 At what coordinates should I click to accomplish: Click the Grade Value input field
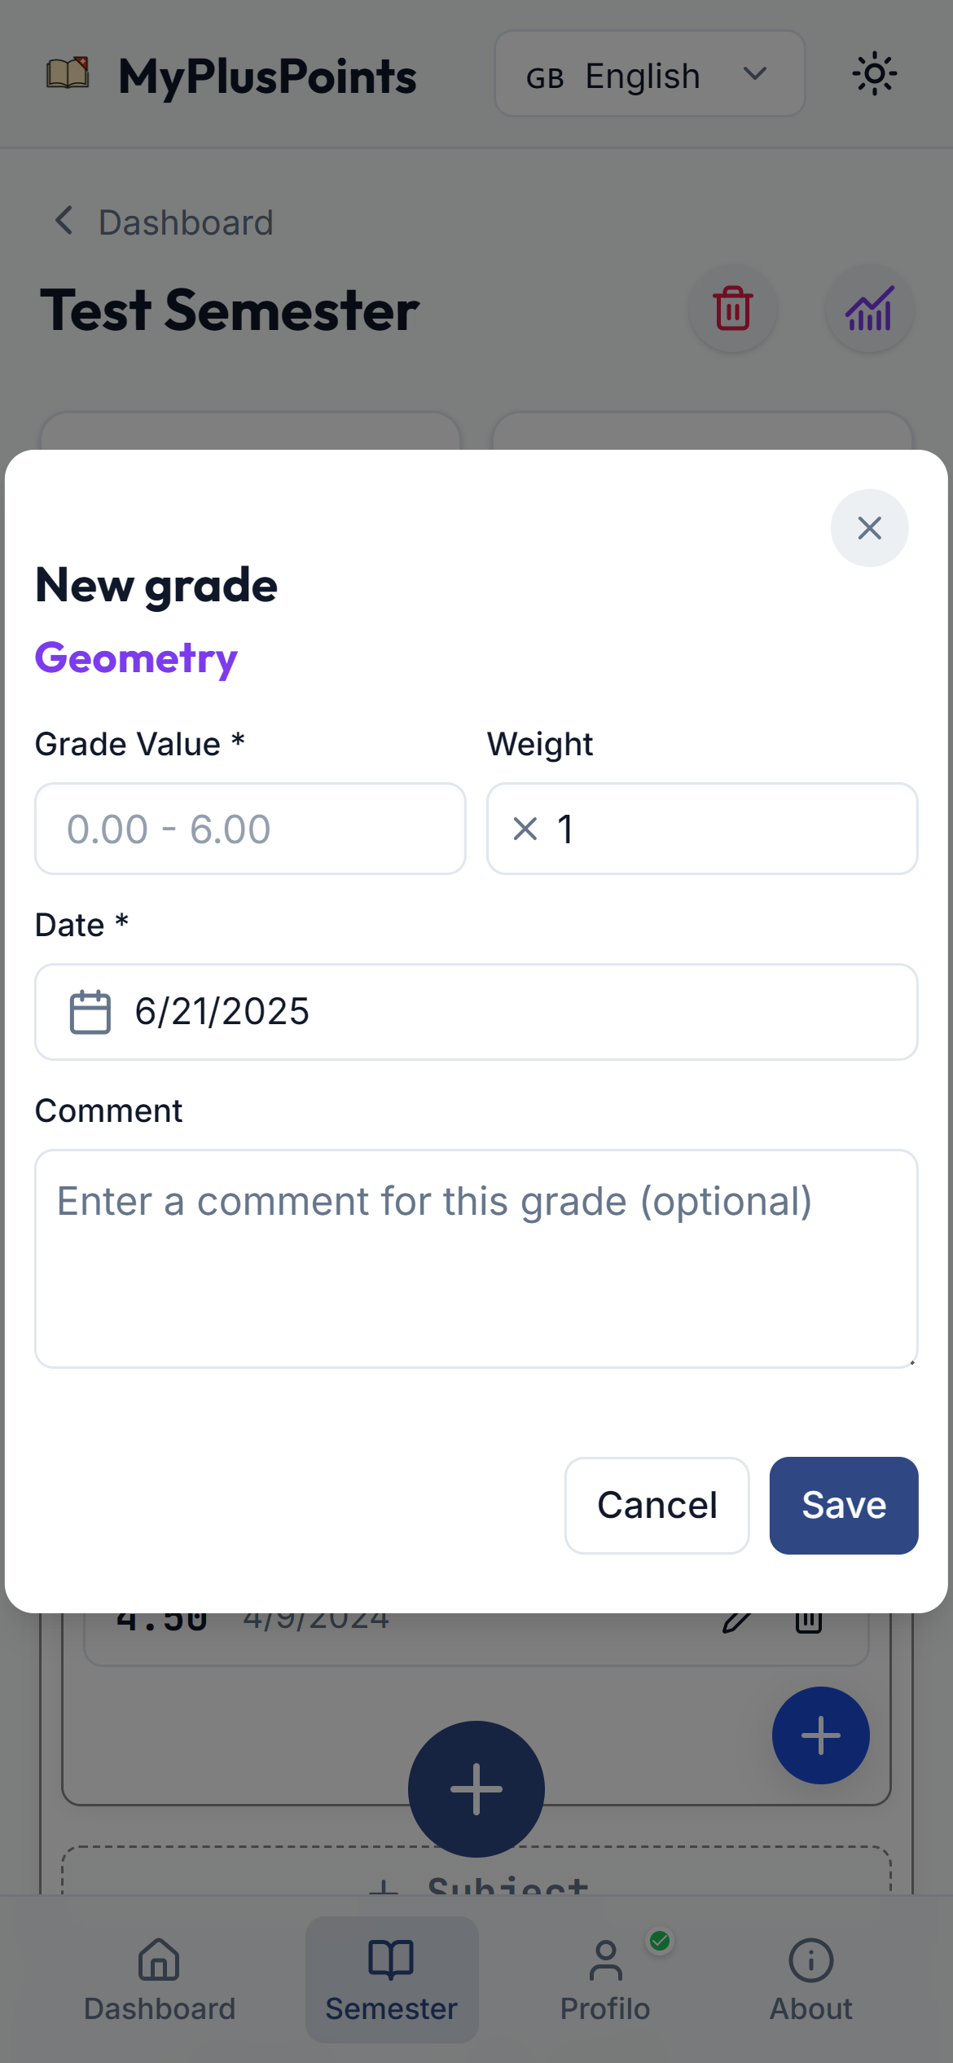coord(250,829)
